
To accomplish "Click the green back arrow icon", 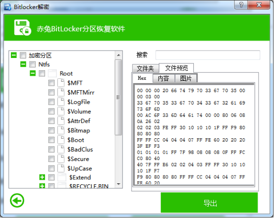I will [x=17, y=201].
